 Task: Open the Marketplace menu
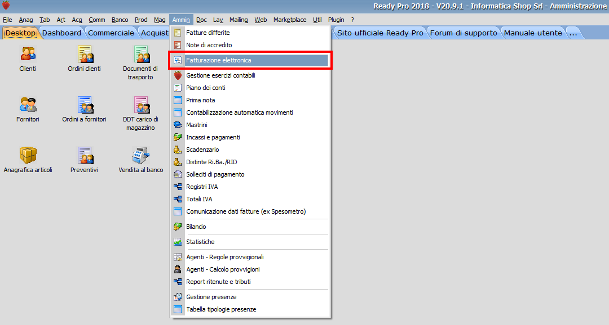(x=290, y=20)
